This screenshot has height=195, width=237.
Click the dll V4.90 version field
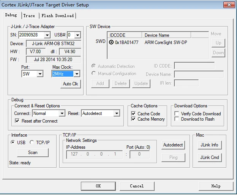click(x=70, y=52)
